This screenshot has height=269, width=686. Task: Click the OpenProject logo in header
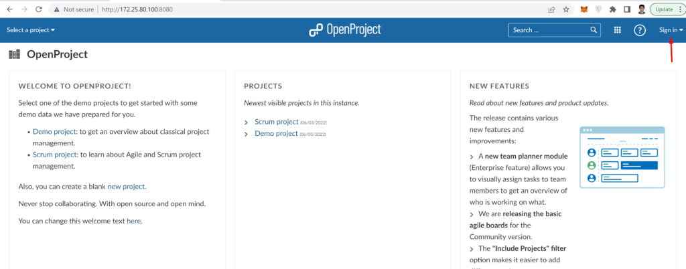[345, 29]
